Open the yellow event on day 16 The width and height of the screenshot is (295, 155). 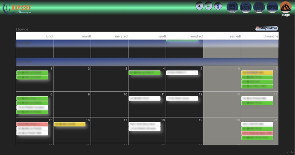(x=70, y=124)
